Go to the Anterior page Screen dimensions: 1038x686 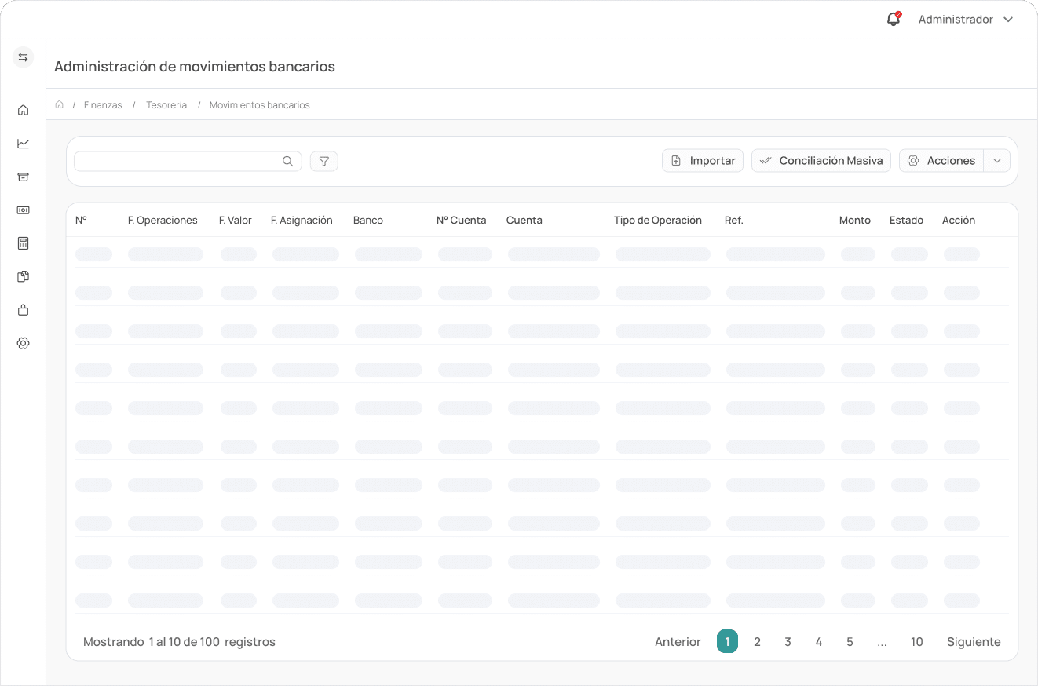pyautogui.click(x=678, y=641)
